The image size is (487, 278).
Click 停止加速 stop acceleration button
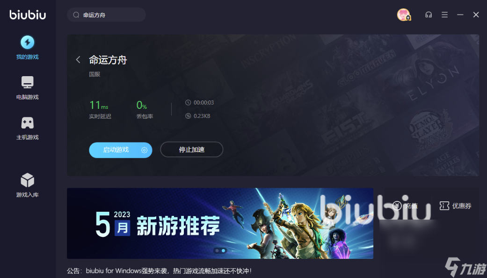click(192, 150)
